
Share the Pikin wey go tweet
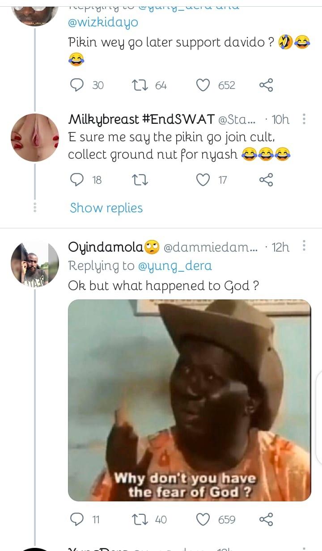pos(266,85)
